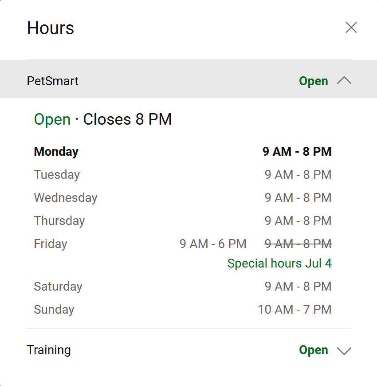Image resolution: width=377 pixels, height=386 pixels.
Task: Select the Tuesday label
Action: point(57,175)
